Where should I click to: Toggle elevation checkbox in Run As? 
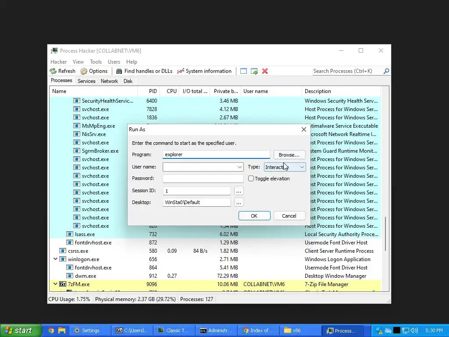(251, 179)
